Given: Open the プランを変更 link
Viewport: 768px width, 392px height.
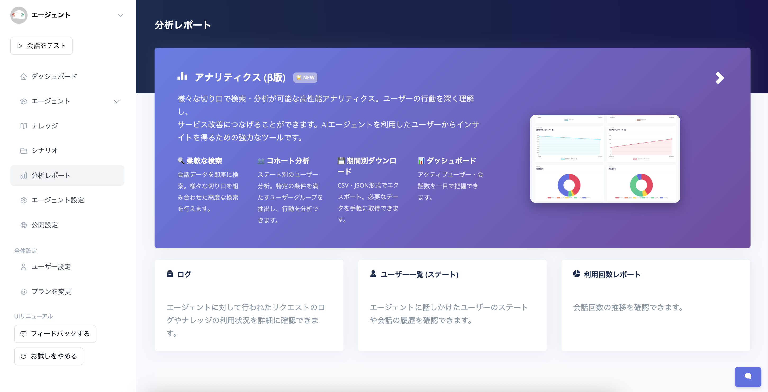Looking at the screenshot, I should pos(51,291).
